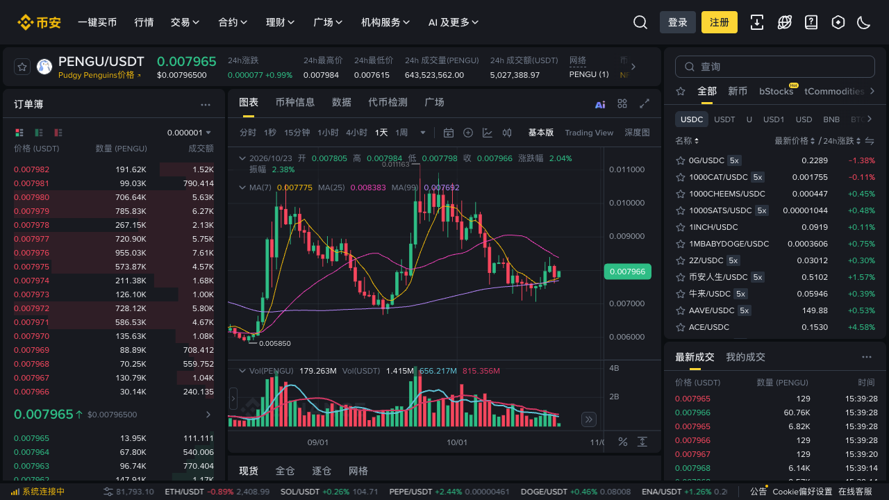Switch to 我的成交 tab
This screenshot has height=500, width=889.
click(x=745, y=357)
